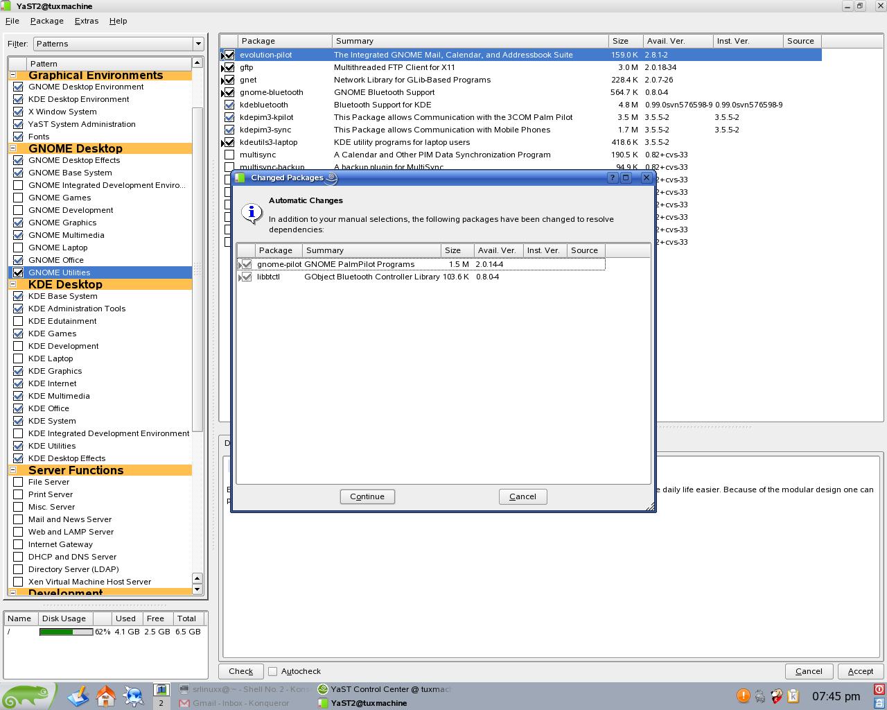Click main window Cancel button beside Accept
This screenshot has width=887, height=710.
[809, 671]
